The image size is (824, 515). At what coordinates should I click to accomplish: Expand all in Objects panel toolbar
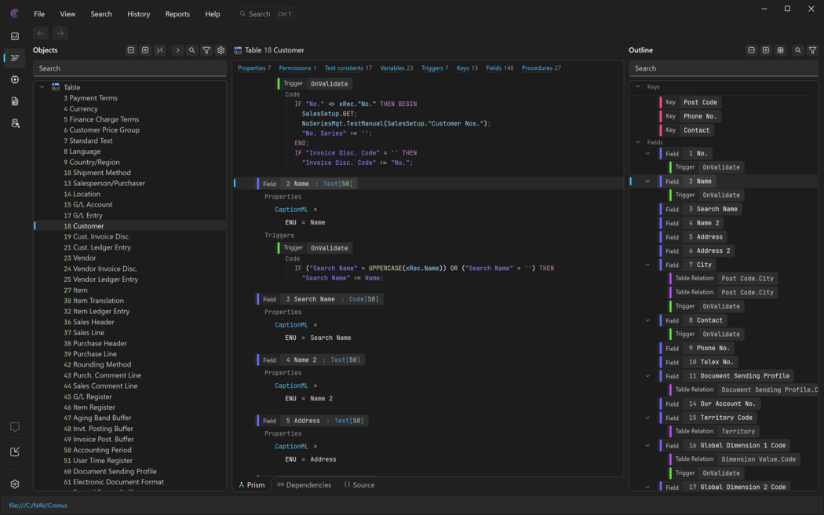click(x=145, y=50)
